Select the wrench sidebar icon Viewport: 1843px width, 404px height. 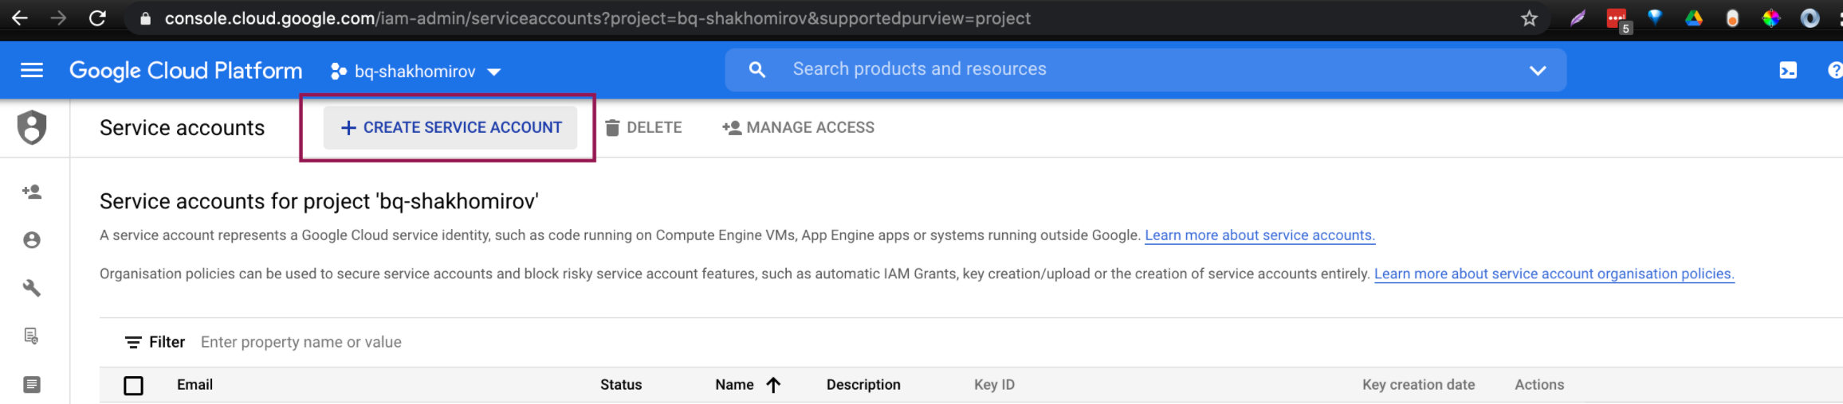point(32,288)
